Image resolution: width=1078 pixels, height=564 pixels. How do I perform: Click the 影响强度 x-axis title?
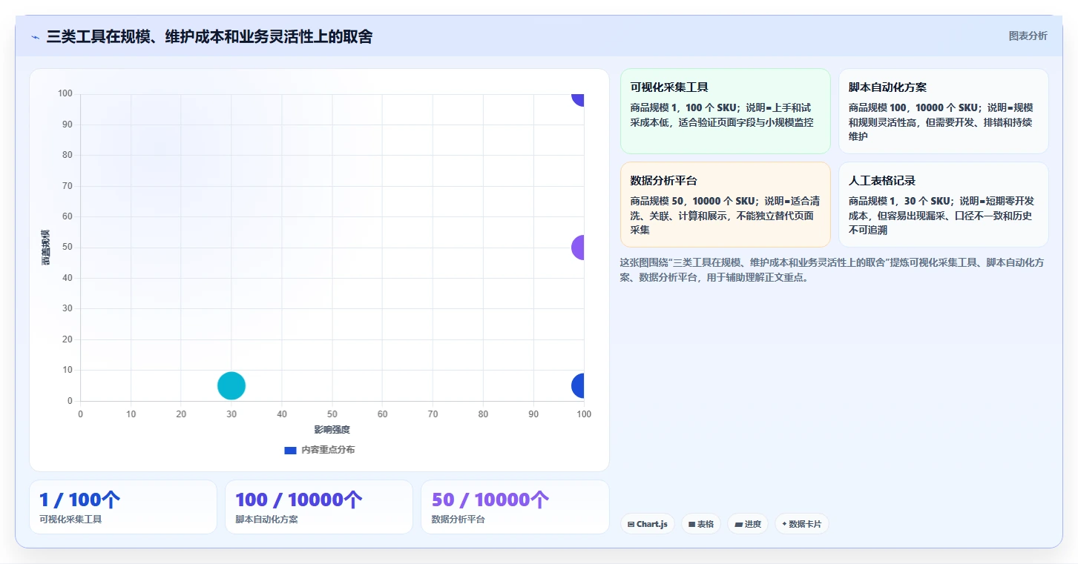(x=332, y=430)
